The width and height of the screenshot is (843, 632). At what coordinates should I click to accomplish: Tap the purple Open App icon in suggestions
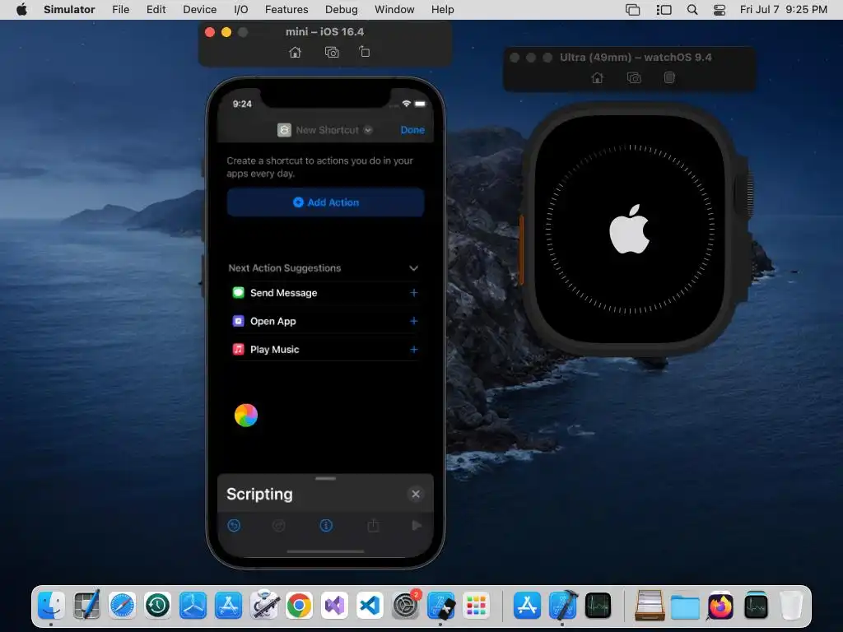238,321
